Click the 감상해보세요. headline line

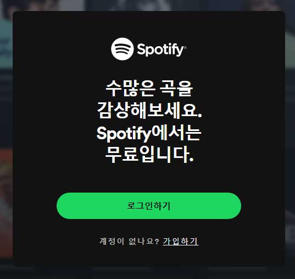pos(149,110)
